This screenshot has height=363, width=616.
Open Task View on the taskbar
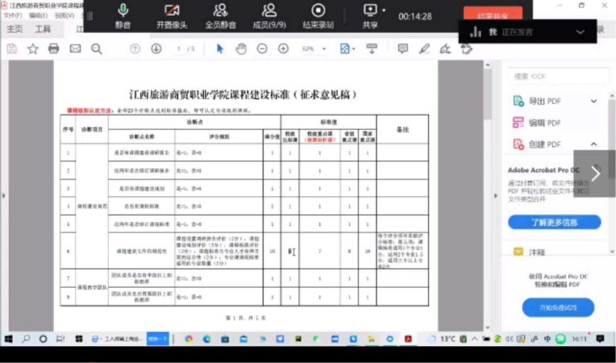[61, 339]
